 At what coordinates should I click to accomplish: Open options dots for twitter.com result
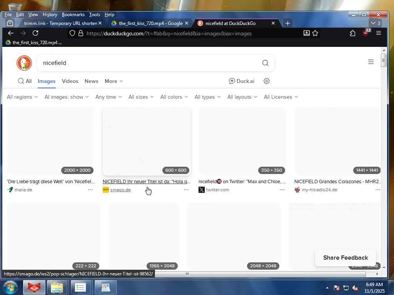coord(282,190)
